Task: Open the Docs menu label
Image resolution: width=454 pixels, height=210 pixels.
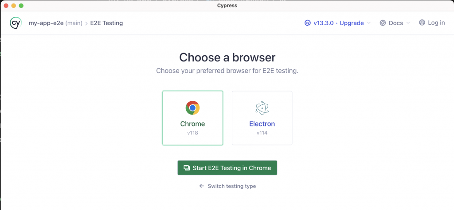Action: [395, 23]
